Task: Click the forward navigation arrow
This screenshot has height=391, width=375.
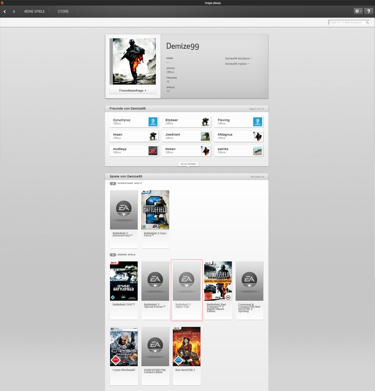Action: (x=14, y=11)
